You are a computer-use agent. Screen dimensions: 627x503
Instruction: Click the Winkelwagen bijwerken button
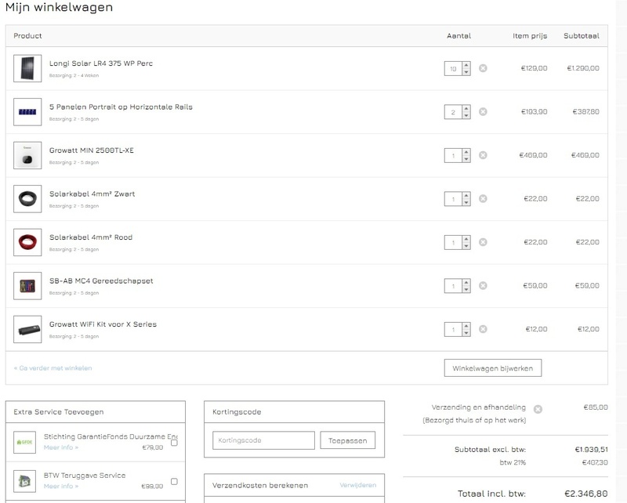click(492, 368)
